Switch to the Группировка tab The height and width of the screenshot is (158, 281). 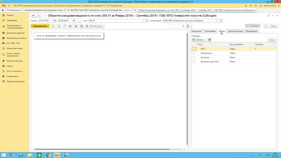coord(210,31)
